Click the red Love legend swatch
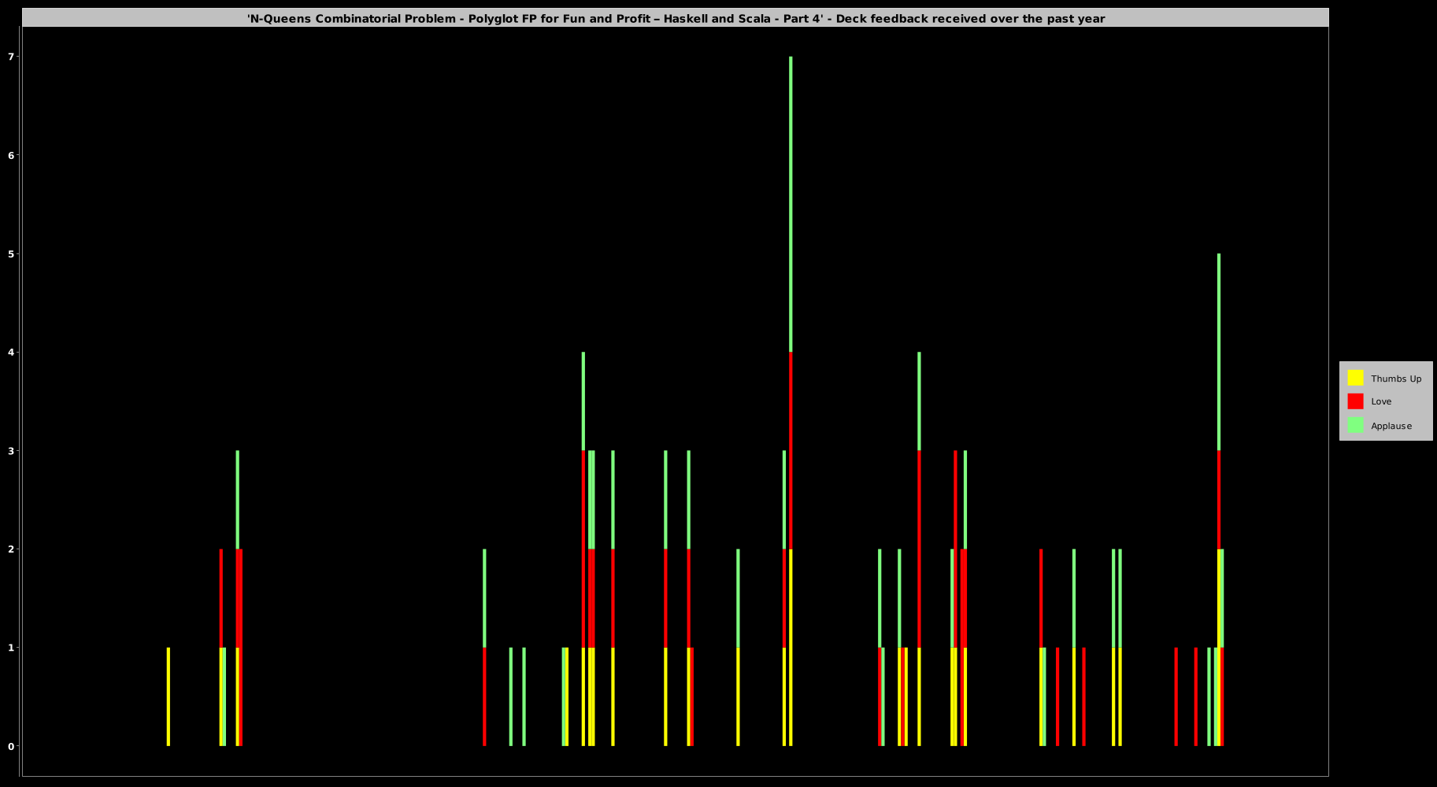This screenshot has height=787, width=1437. (x=1355, y=401)
